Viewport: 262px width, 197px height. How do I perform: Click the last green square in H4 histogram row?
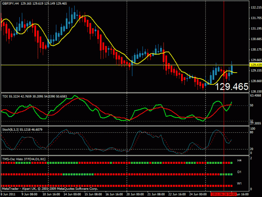point(231,163)
